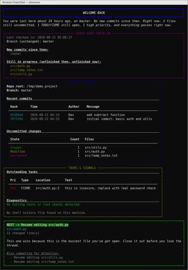
Task: Click the 'New commits since then:' heading
Action: tap(27, 50)
